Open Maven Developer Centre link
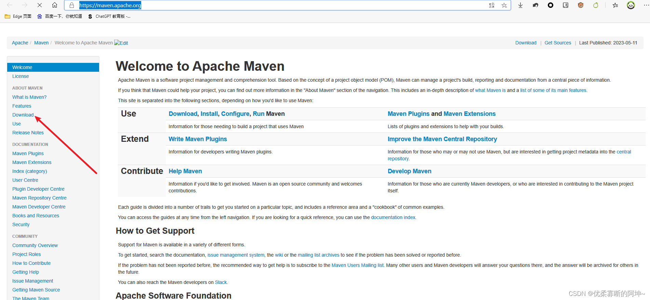The width and height of the screenshot is (650, 300). pyautogui.click(x=39, y=207)
